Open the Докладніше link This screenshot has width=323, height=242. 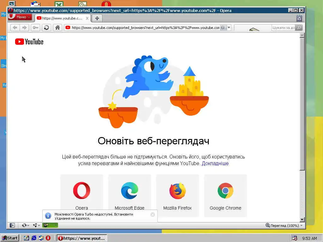click(215, 164)
